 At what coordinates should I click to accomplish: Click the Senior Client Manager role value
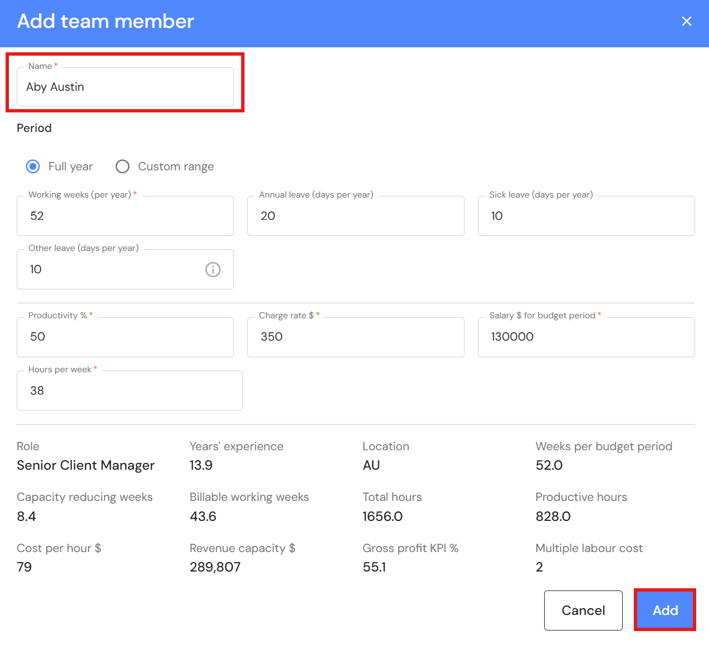86,465
